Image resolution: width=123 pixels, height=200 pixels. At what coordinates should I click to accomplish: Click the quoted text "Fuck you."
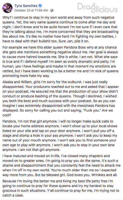click(x=92, y=110)
